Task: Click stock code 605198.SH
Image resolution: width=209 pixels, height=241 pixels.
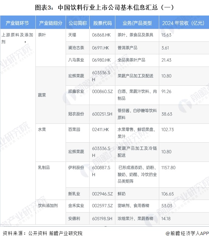Action: [x=102, y=218]
